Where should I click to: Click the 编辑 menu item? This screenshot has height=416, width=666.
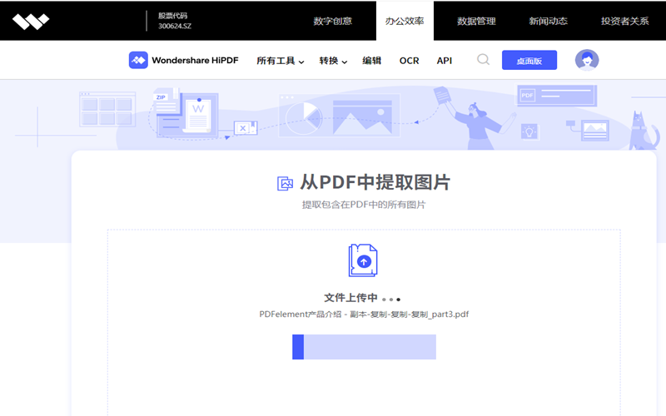point(371,61)
